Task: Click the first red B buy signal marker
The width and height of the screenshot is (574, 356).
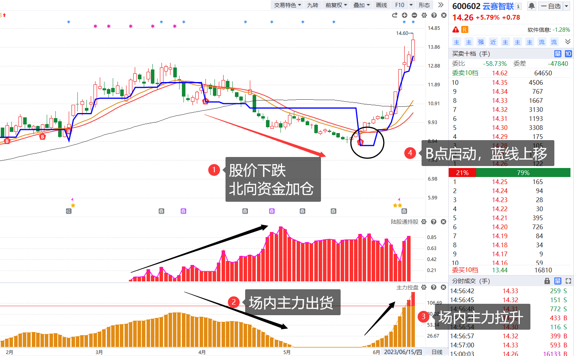Action: [7, 141]
